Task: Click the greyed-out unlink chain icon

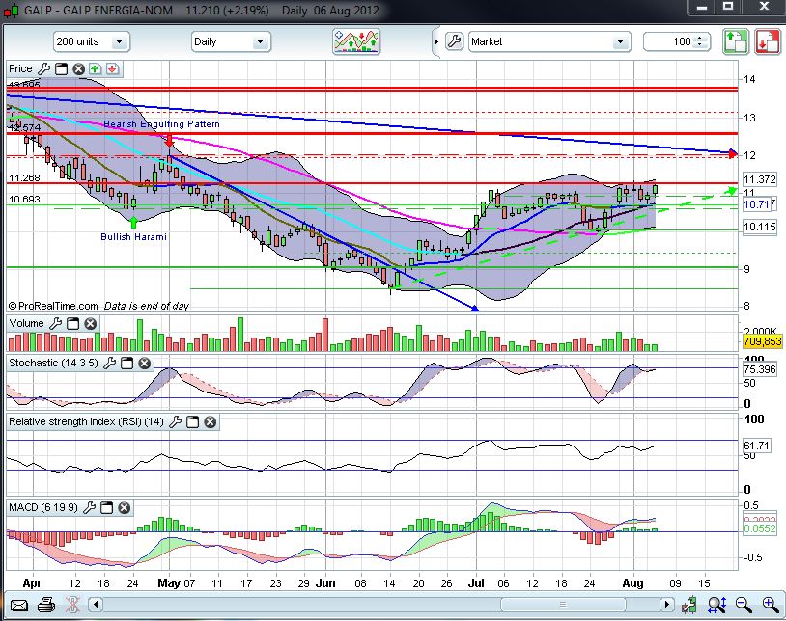Action: pyautogui.click(x=72, y=606)
